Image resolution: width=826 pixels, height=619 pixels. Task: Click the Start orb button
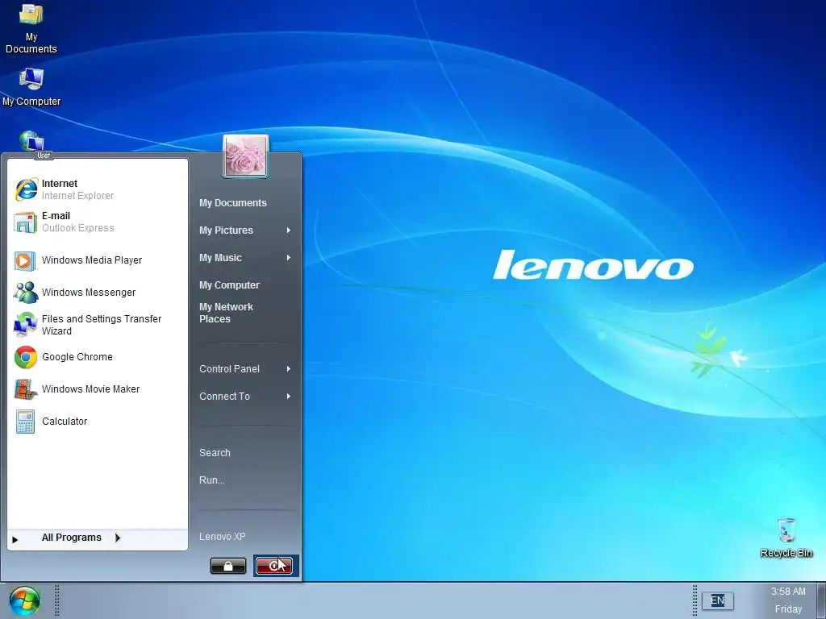coord(24,600)
